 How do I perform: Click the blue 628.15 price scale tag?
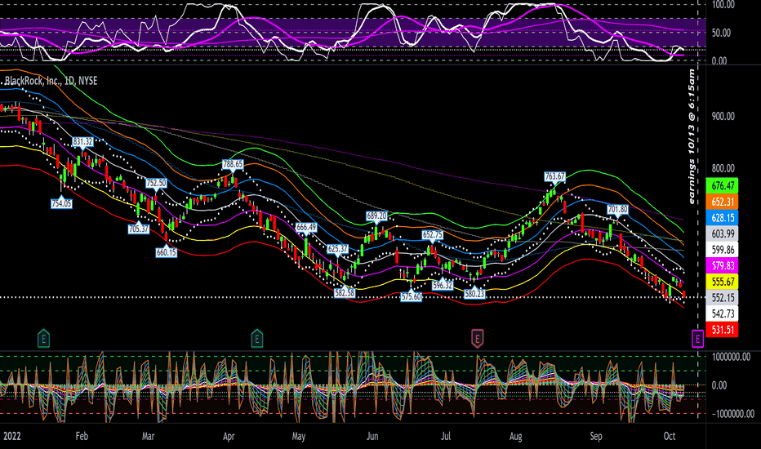coord(722,217)
